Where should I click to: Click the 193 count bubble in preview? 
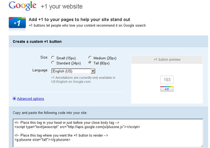click(167, 80)
